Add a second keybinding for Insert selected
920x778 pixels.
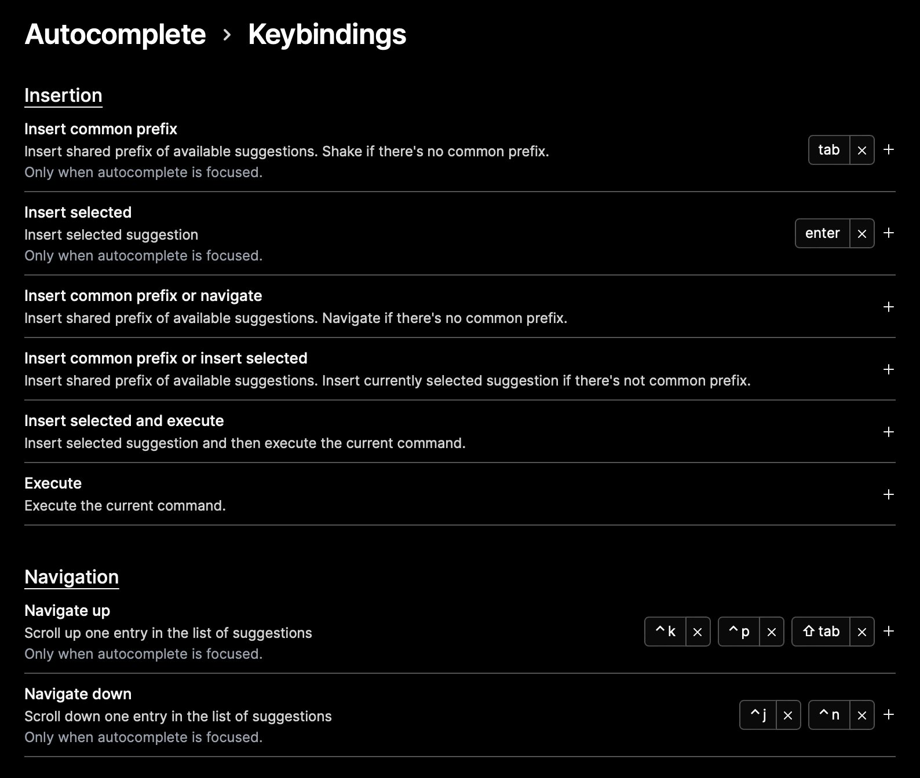click(888, 233)
